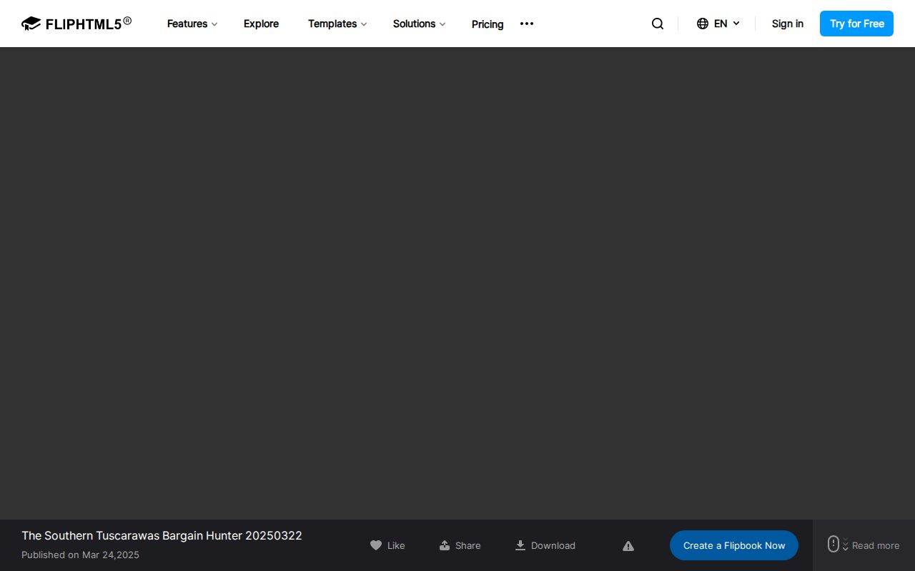915x571 pixels.
Task: Open the search magnifier icon
Action: 658,24
